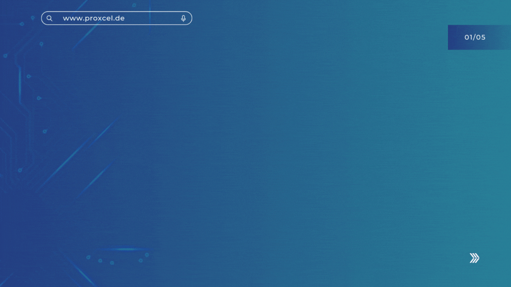
Task: Click the middle circuit dot in bottom cluster
Action: (x=112, y=263)
